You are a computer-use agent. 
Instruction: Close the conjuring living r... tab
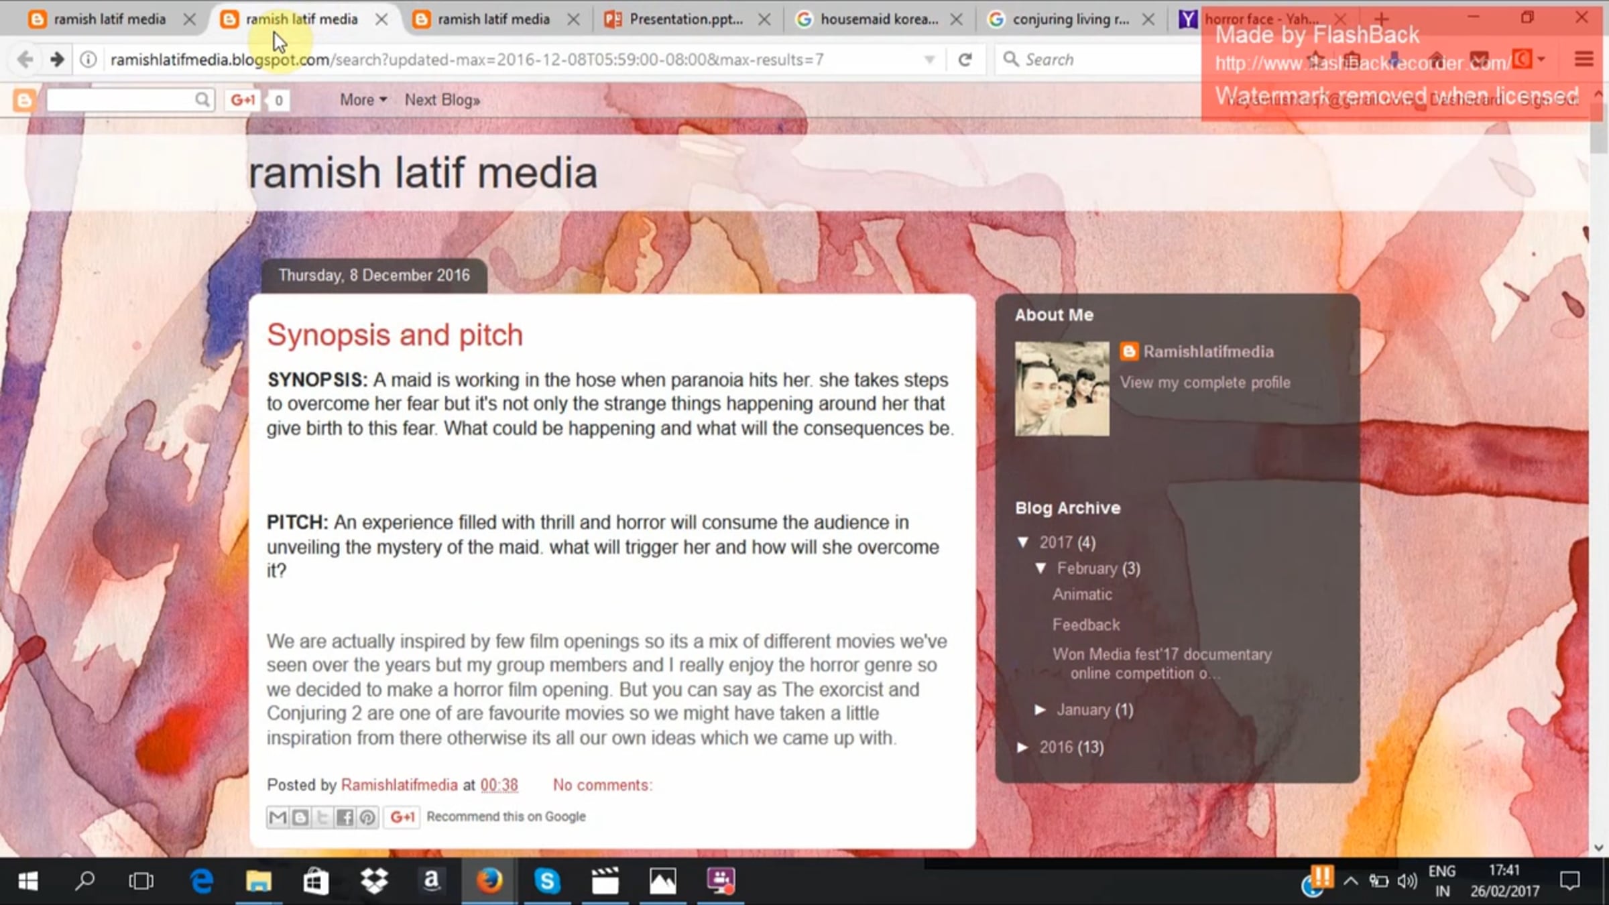1148,19
